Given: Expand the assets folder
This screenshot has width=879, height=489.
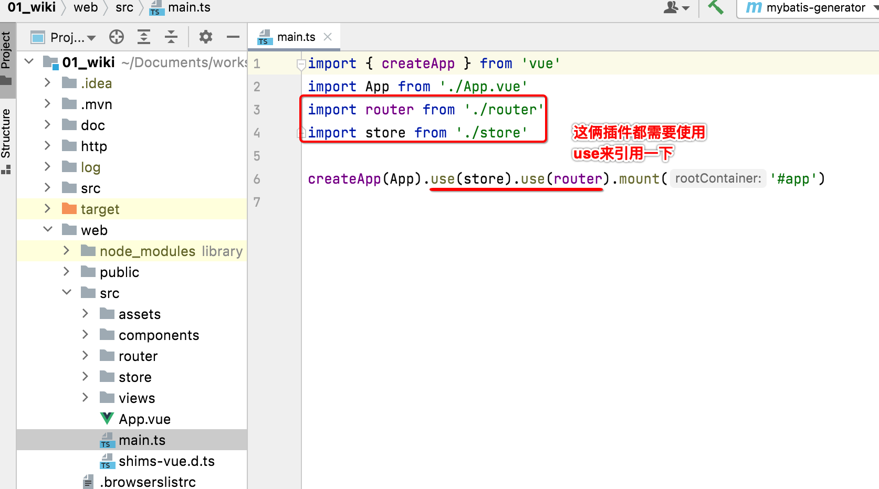Looking at the screenshot, I should (x=86, y=314).
